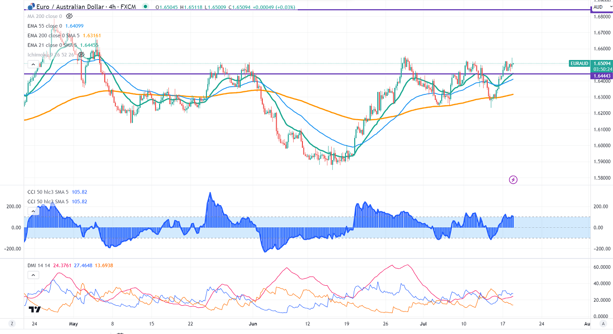Click the green market status dot
This screenshot has height=334, width=613.
coord(145,7)
